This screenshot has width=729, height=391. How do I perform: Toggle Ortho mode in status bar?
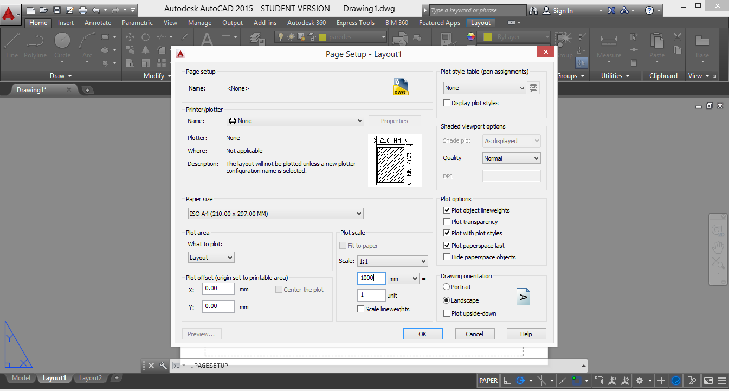tap(507, 381)
